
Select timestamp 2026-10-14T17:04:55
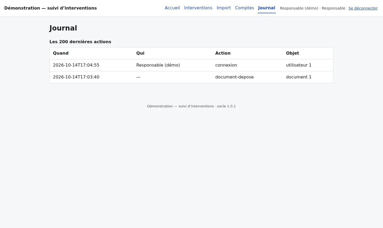tap(76, 65)
